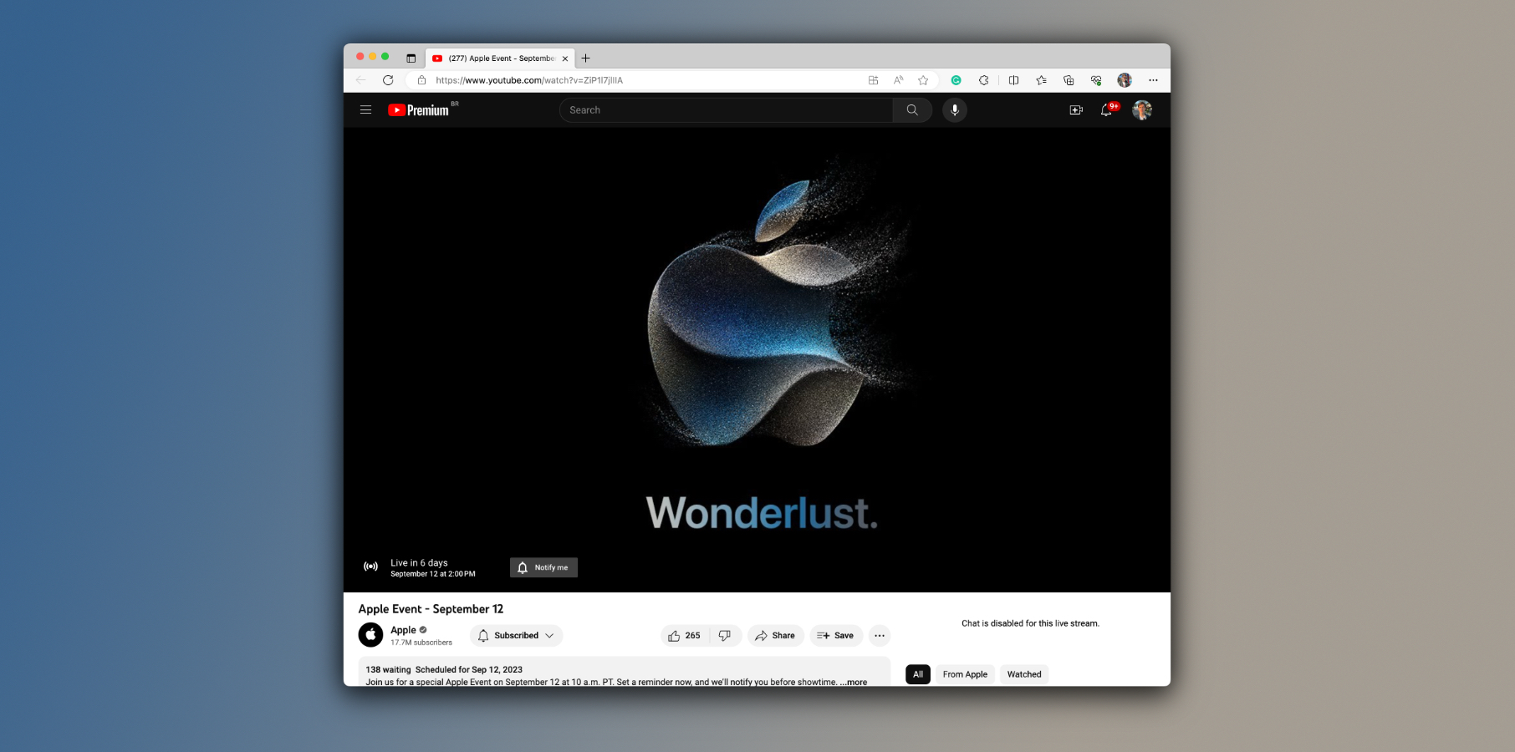Expand the Subscribed notification dropdown
The image size is (1515, 752).
(x=516, y=636)
